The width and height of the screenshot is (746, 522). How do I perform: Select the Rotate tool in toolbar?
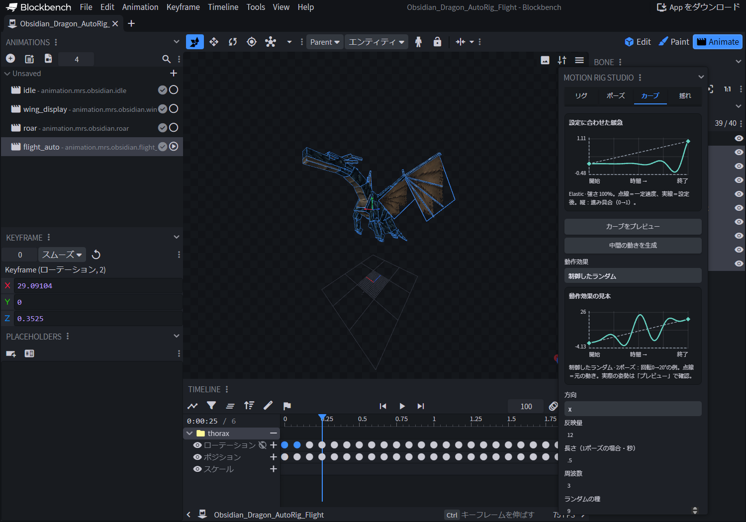[233, 42]
